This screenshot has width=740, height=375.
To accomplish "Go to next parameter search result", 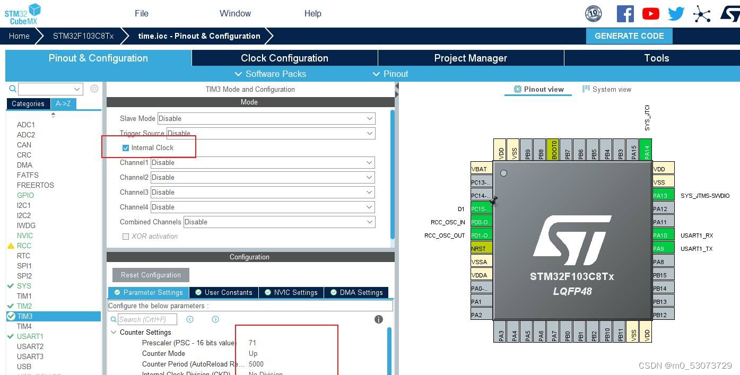I will click(215, 319).
